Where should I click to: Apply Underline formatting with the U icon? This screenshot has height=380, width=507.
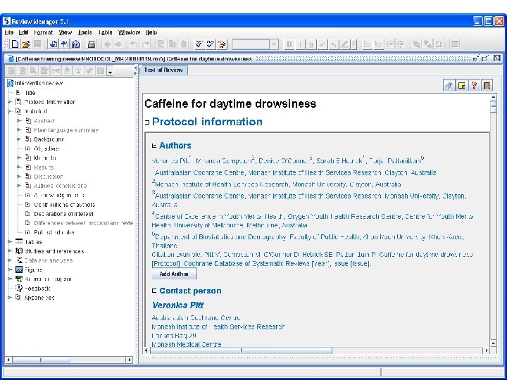311,44
